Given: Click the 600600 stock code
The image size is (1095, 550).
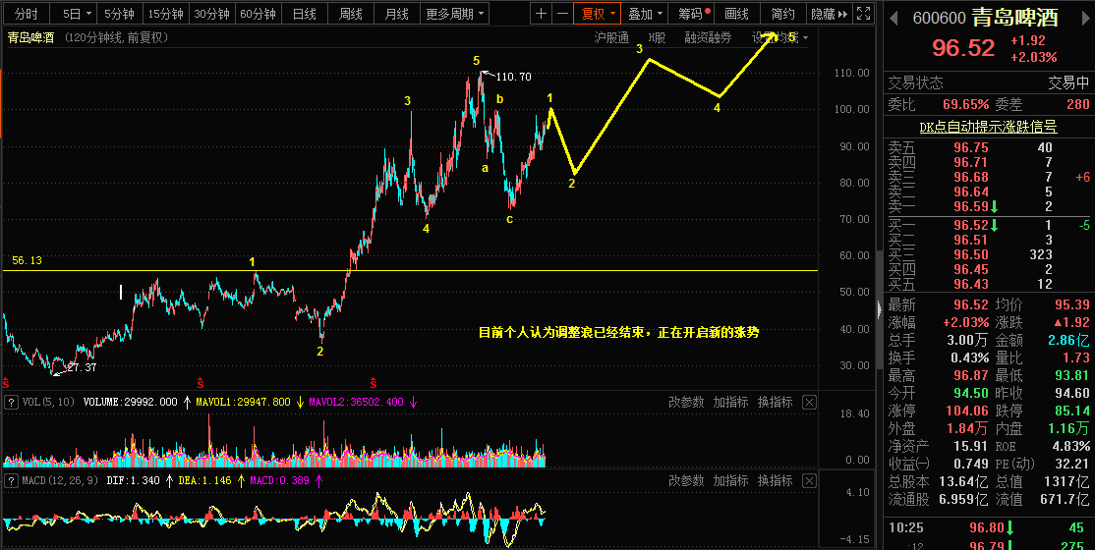Looking at the screenshot, I should click(x=940, y=18).
